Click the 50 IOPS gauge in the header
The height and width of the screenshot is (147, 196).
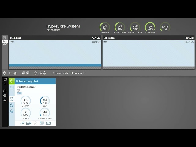click(150, 28)
